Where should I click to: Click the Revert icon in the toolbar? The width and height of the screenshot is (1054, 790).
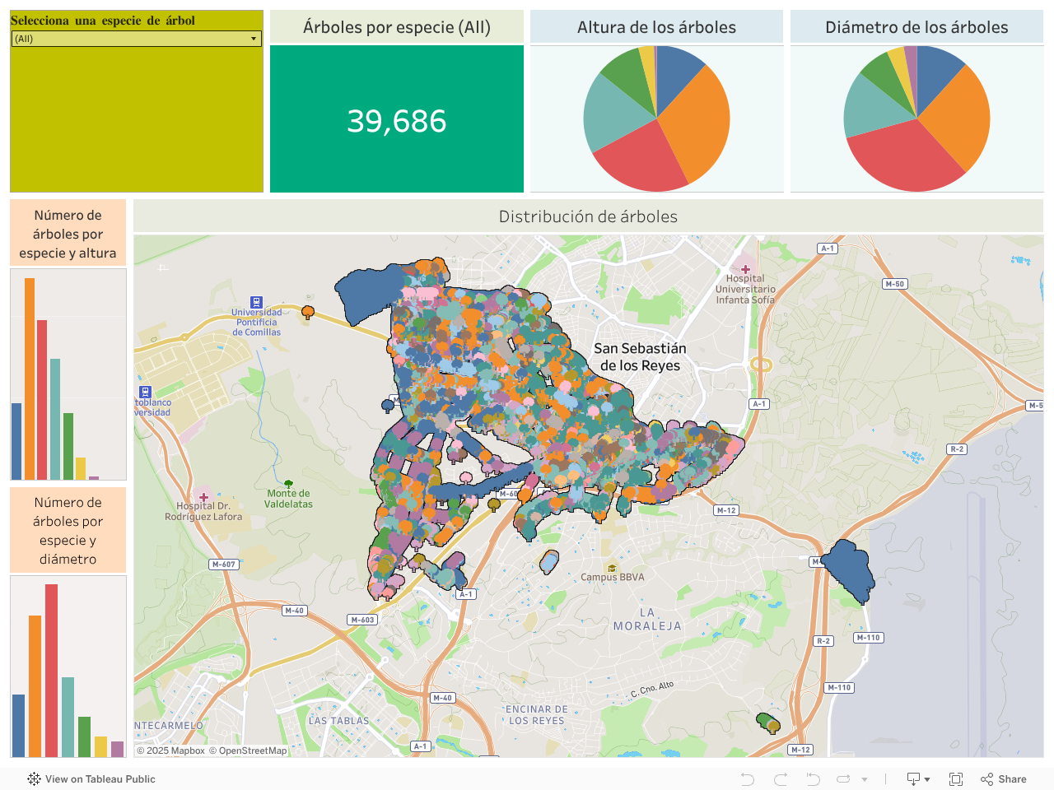click(x=813, y=779)
